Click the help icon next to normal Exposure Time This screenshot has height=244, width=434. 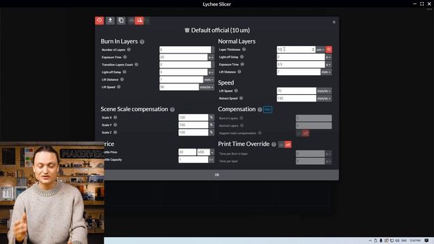click(x=242, y=64)
